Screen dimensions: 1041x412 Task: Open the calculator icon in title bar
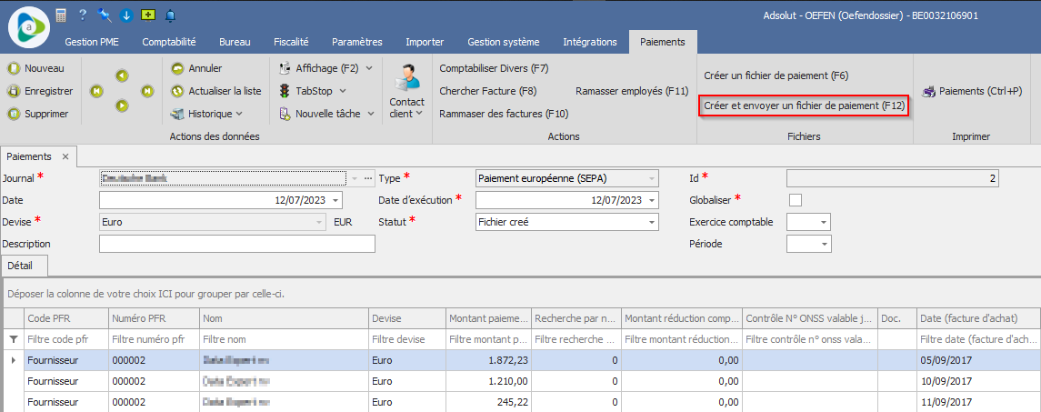pos(62,15)
